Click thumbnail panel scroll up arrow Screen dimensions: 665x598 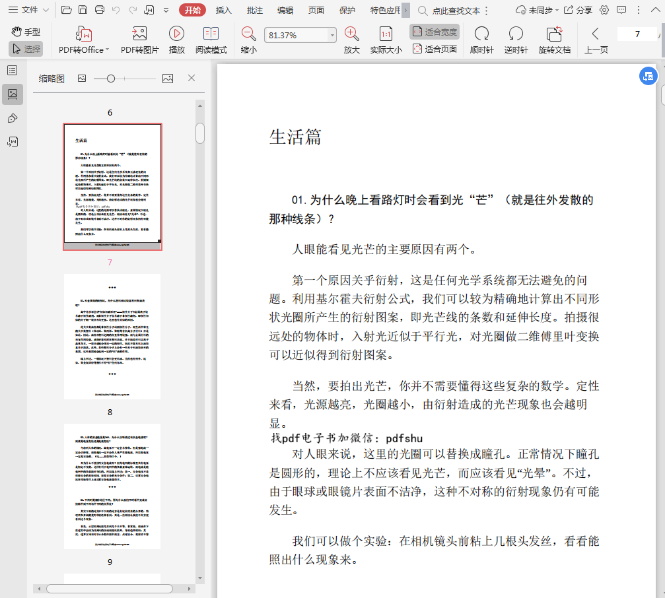tap(199, 106)
